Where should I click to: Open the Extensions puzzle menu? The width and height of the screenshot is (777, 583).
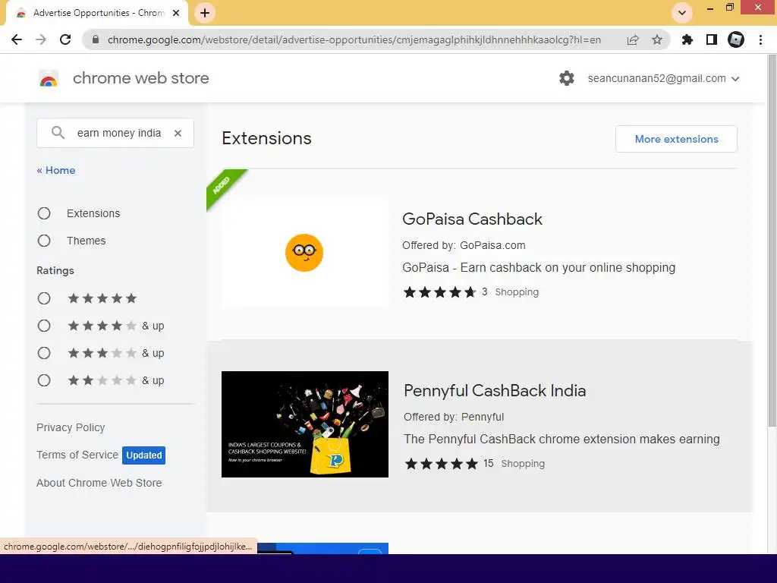pyautogui.click(x=687, y=39)
